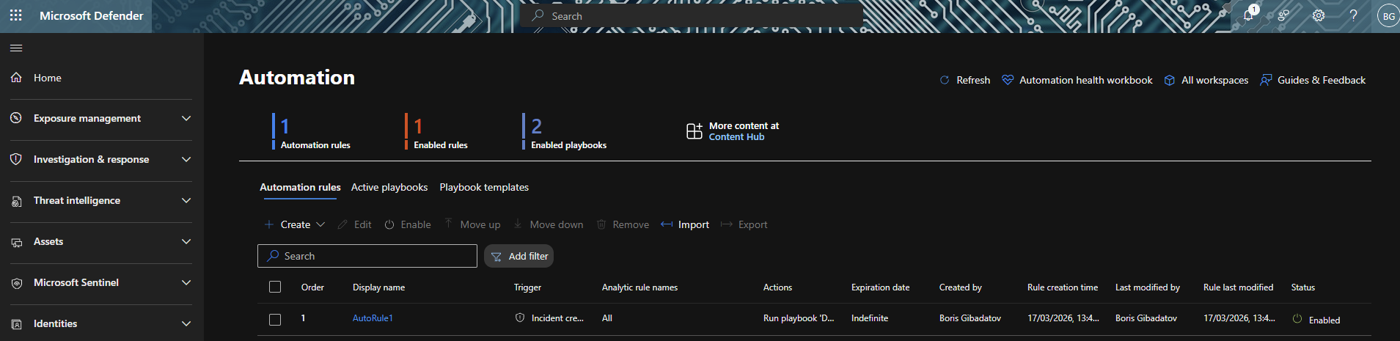1400x341 pixels.
Task: Sort by Trigger column header
Action: [x=527, y=287]
